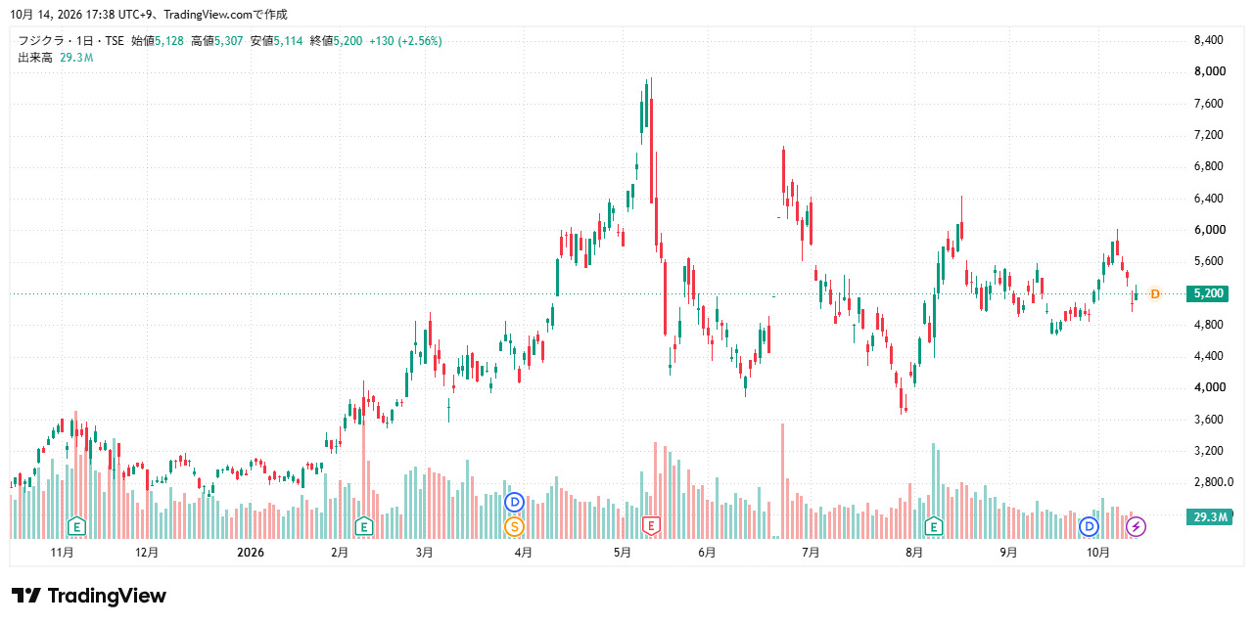
Task: Click the 8,000 price axis label
Action: 1209,71
